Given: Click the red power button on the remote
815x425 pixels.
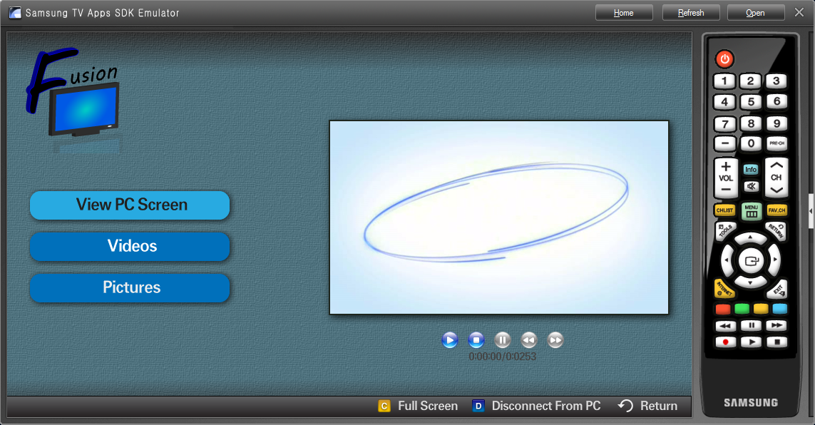Looking at the screenshot, I should [x=724, y=58].
